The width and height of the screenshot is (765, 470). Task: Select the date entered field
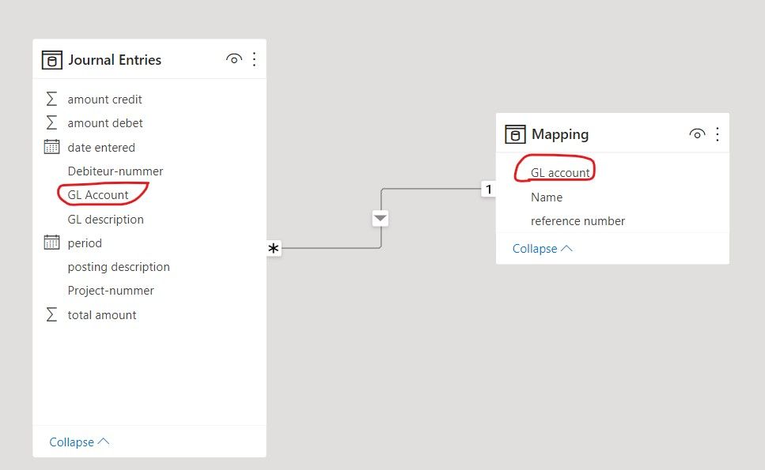pos(101,147)
